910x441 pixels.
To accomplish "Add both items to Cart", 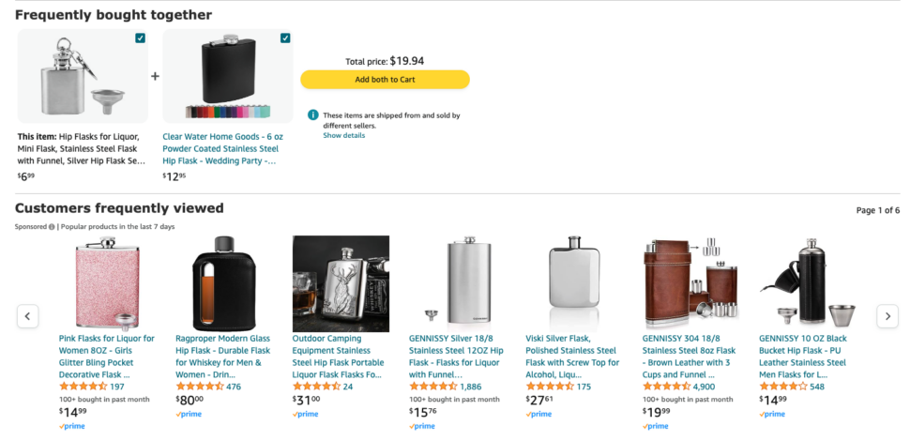I will click(x=385, y=80).
